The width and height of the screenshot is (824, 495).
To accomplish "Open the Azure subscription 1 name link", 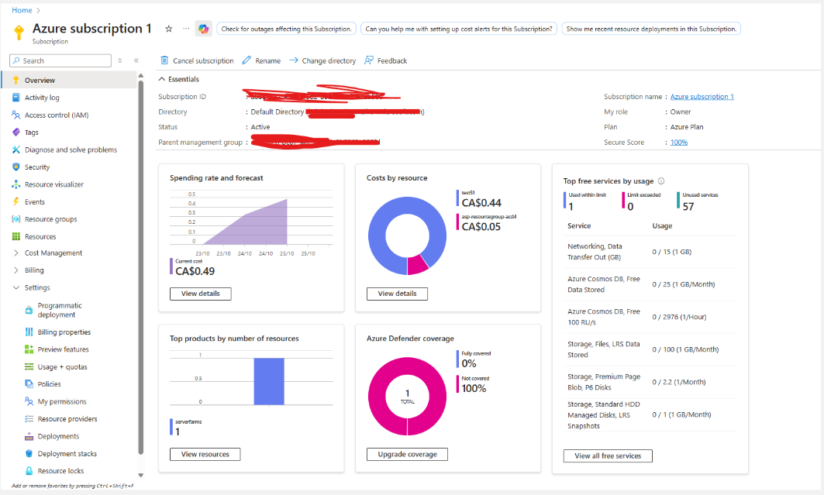I will pyautogui.click(x=702, y=97).
